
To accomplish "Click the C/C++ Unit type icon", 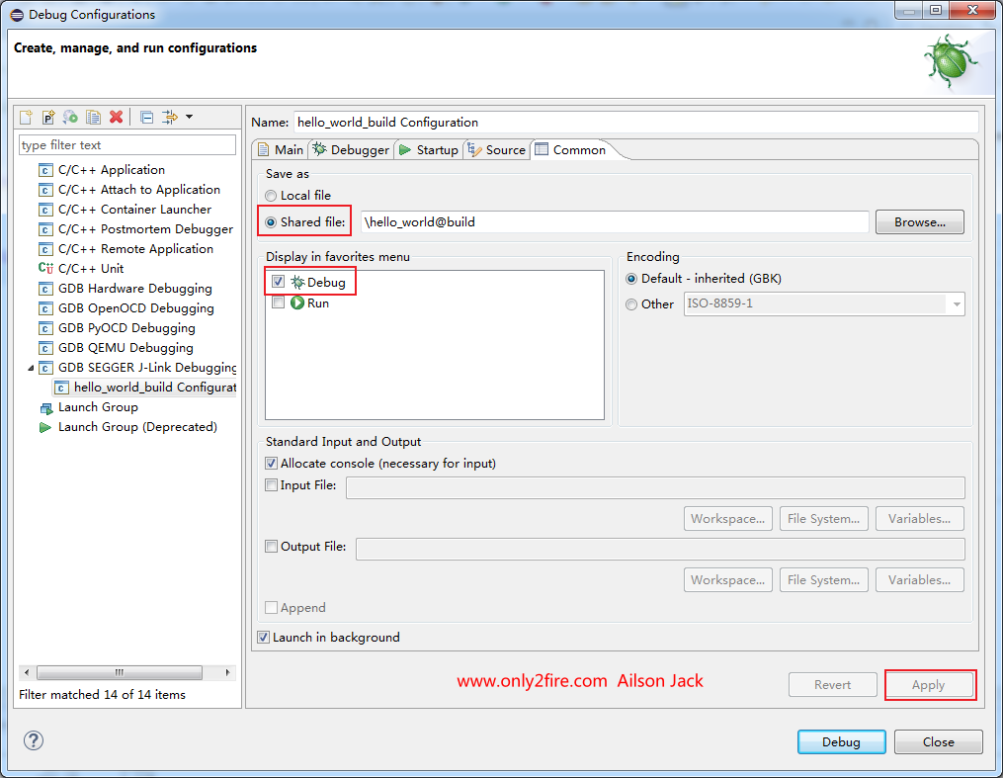I will tap(45, 269).
